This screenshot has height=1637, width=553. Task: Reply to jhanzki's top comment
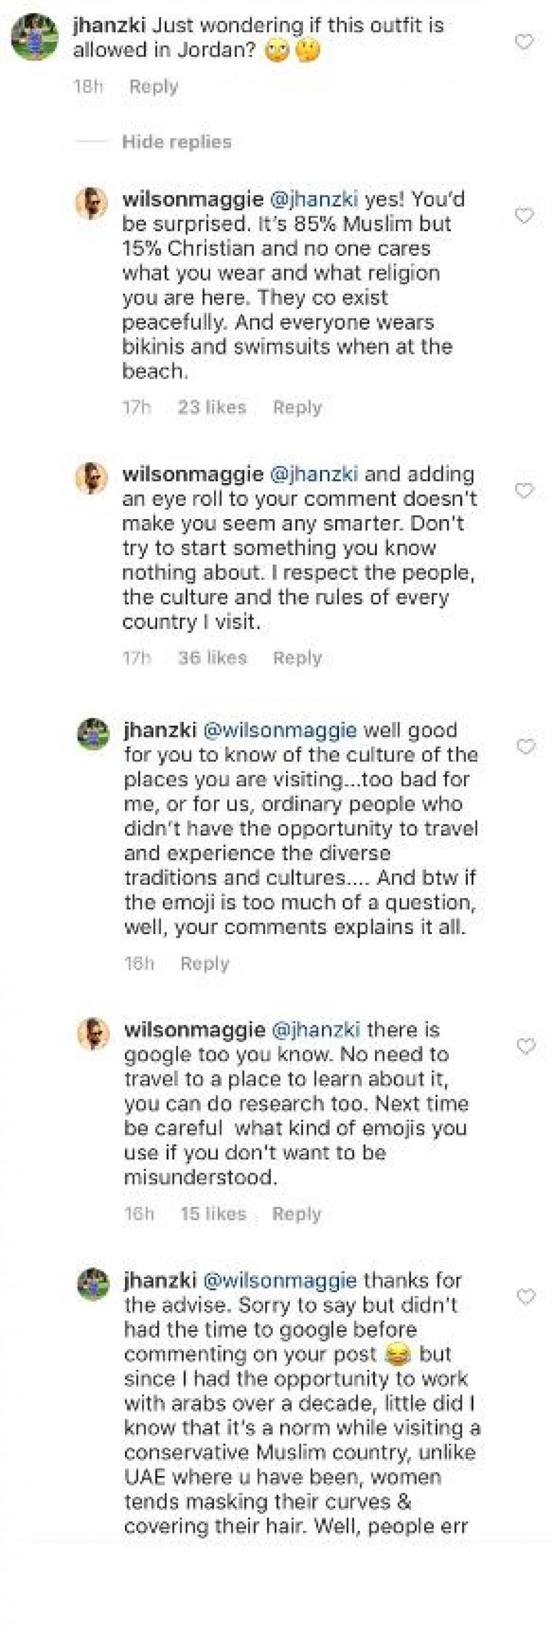pyautogui.click(x=154, y=86)
